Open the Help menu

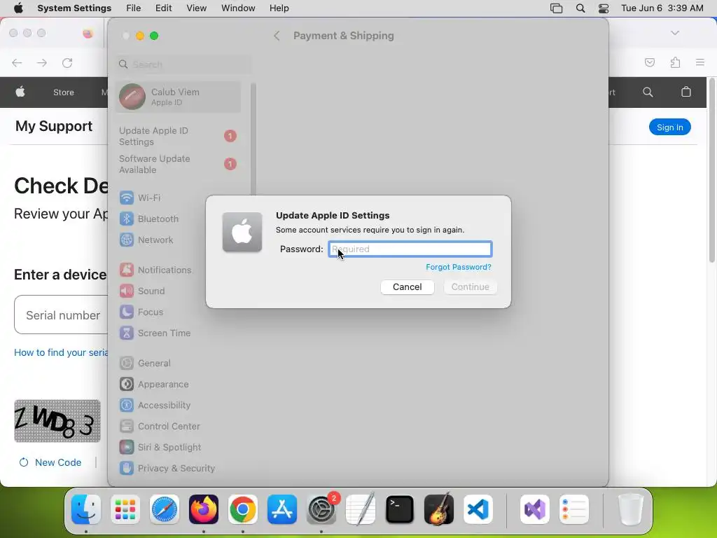tap(279, 8)
